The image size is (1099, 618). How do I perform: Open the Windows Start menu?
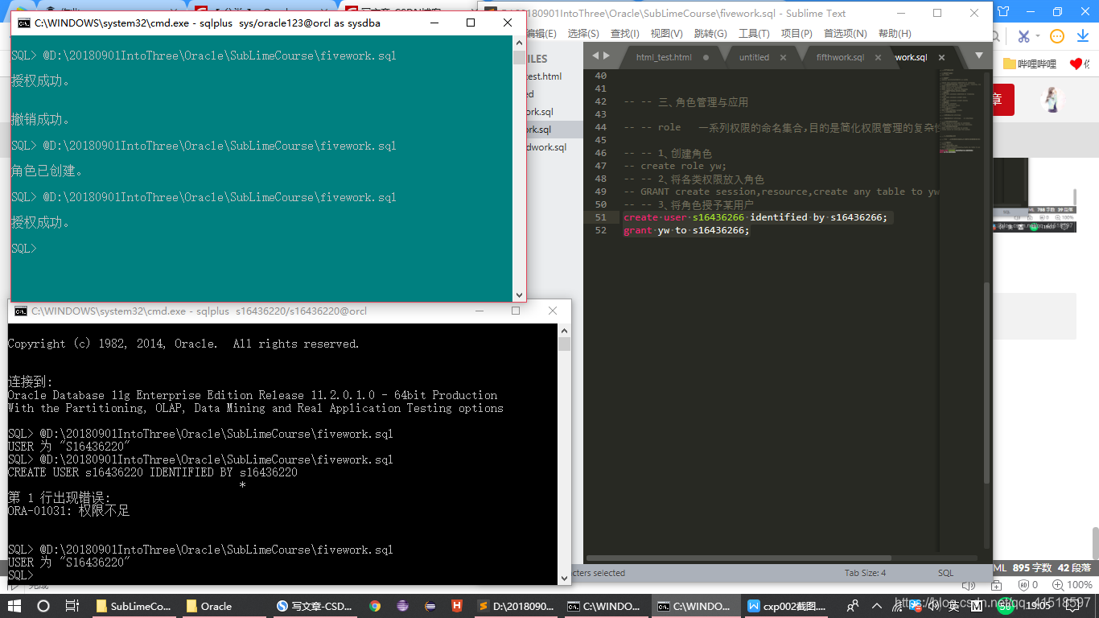14,606
